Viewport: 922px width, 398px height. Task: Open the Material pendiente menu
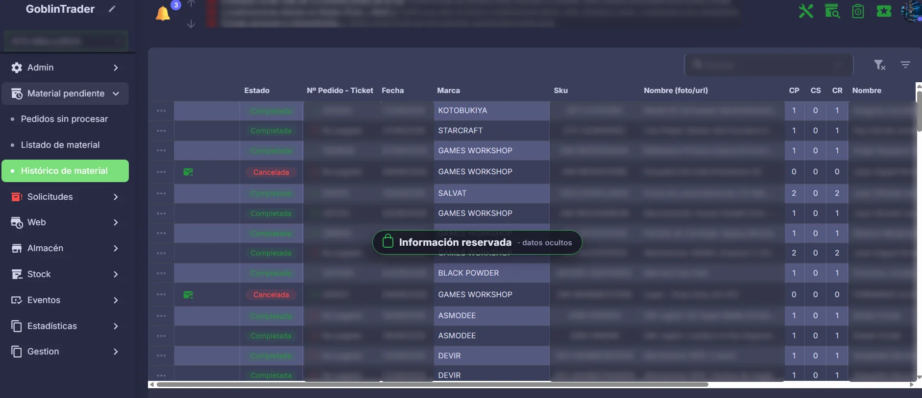[65, 94]
